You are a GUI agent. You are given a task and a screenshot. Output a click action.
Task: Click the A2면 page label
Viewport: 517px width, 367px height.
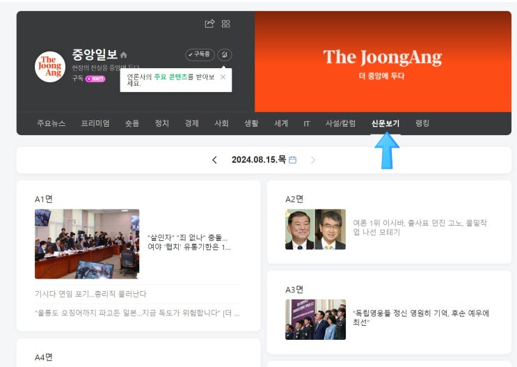pos(294,199)
